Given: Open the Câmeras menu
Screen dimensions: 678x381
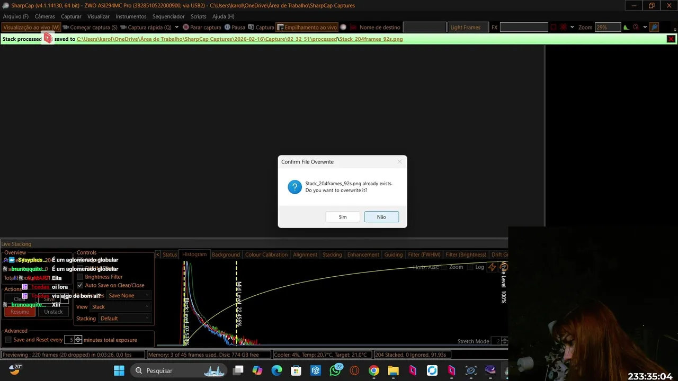Looking at the screenshot, I should coord(44,16).
